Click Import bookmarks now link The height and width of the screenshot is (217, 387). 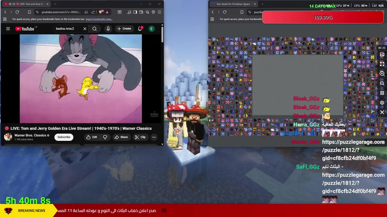point(99,19)
